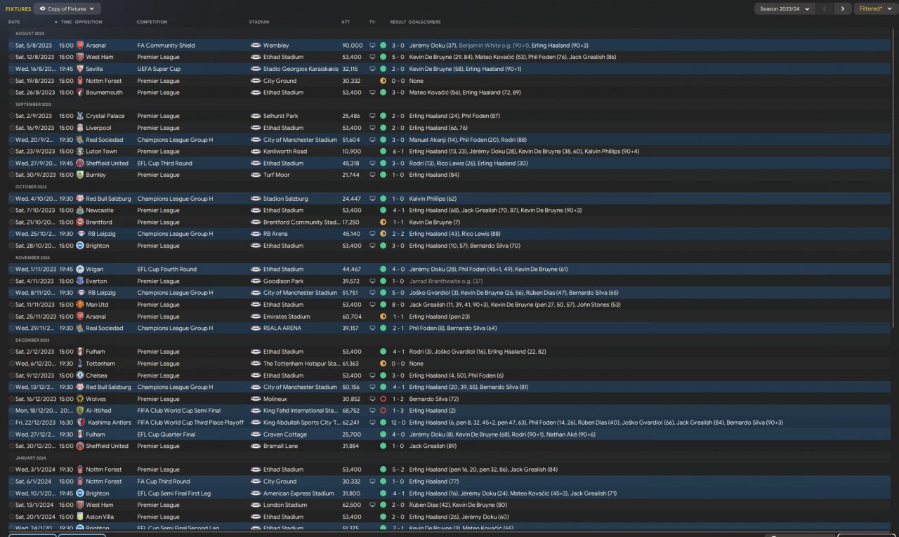
Task: Open the UEFA Super Cup competition link
Action: pyautogui.click(x=159, y=69)
